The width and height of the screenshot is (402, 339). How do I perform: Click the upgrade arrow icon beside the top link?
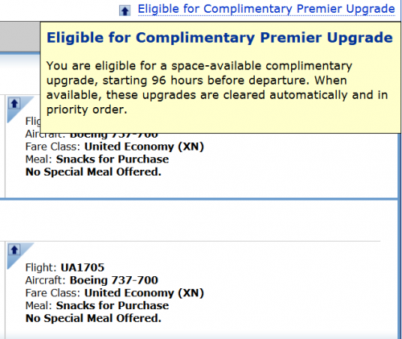125,10
